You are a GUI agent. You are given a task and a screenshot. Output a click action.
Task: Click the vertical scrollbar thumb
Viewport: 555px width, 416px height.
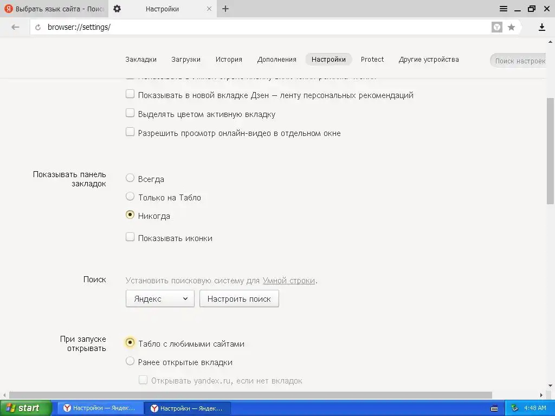click(550, 151)
